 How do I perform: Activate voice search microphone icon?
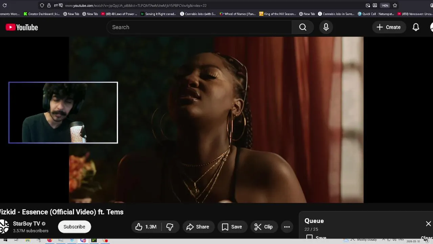click(x=326, y=27)
